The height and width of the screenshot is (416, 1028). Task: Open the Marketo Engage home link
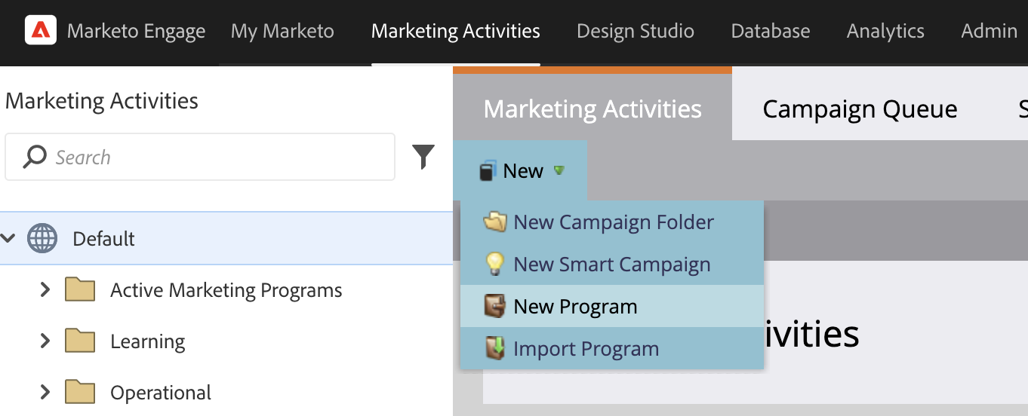point(136,31)
